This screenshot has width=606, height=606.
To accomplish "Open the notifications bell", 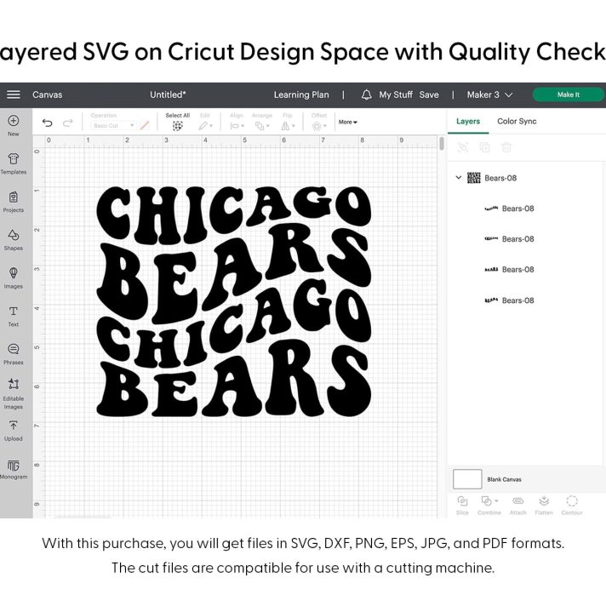I will point(366,94).
